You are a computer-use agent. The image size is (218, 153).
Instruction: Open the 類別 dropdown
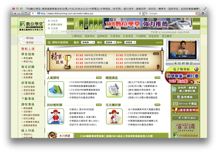pyautogui.click(x=88, y=42)
